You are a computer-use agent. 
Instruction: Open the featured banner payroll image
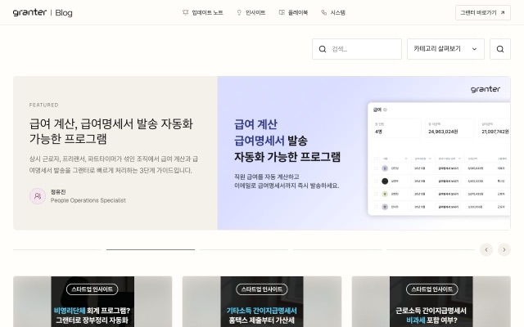point(364,153)
